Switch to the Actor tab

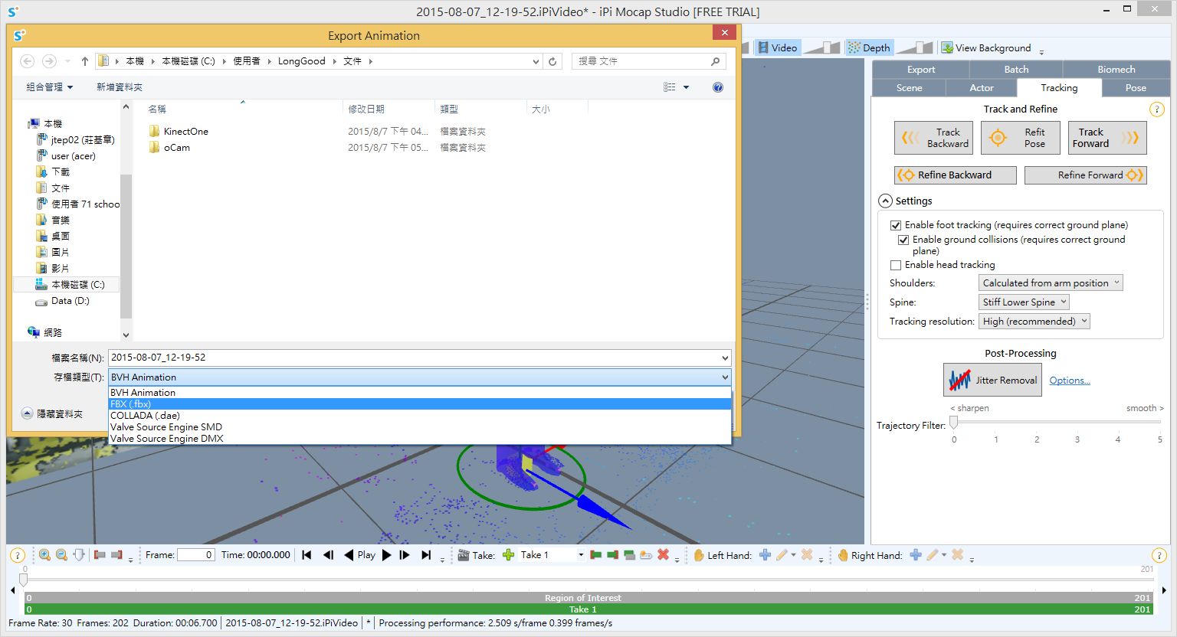981,88
